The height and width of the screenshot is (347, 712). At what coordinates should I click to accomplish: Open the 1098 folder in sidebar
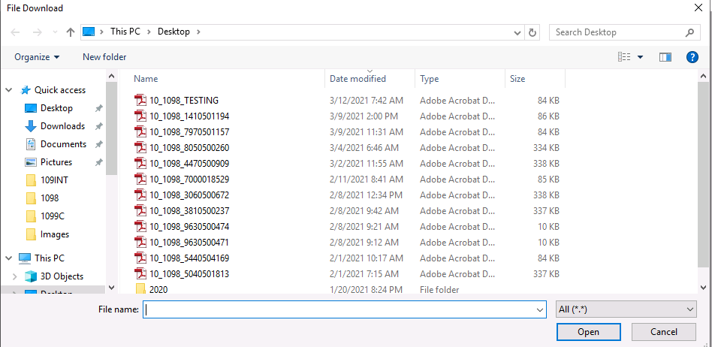pyautogui.click(x=50, y=198)
